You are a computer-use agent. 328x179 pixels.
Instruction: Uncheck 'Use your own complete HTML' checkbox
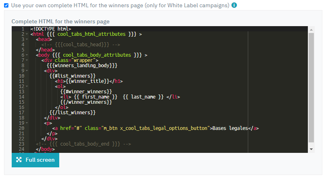(6, 6)
